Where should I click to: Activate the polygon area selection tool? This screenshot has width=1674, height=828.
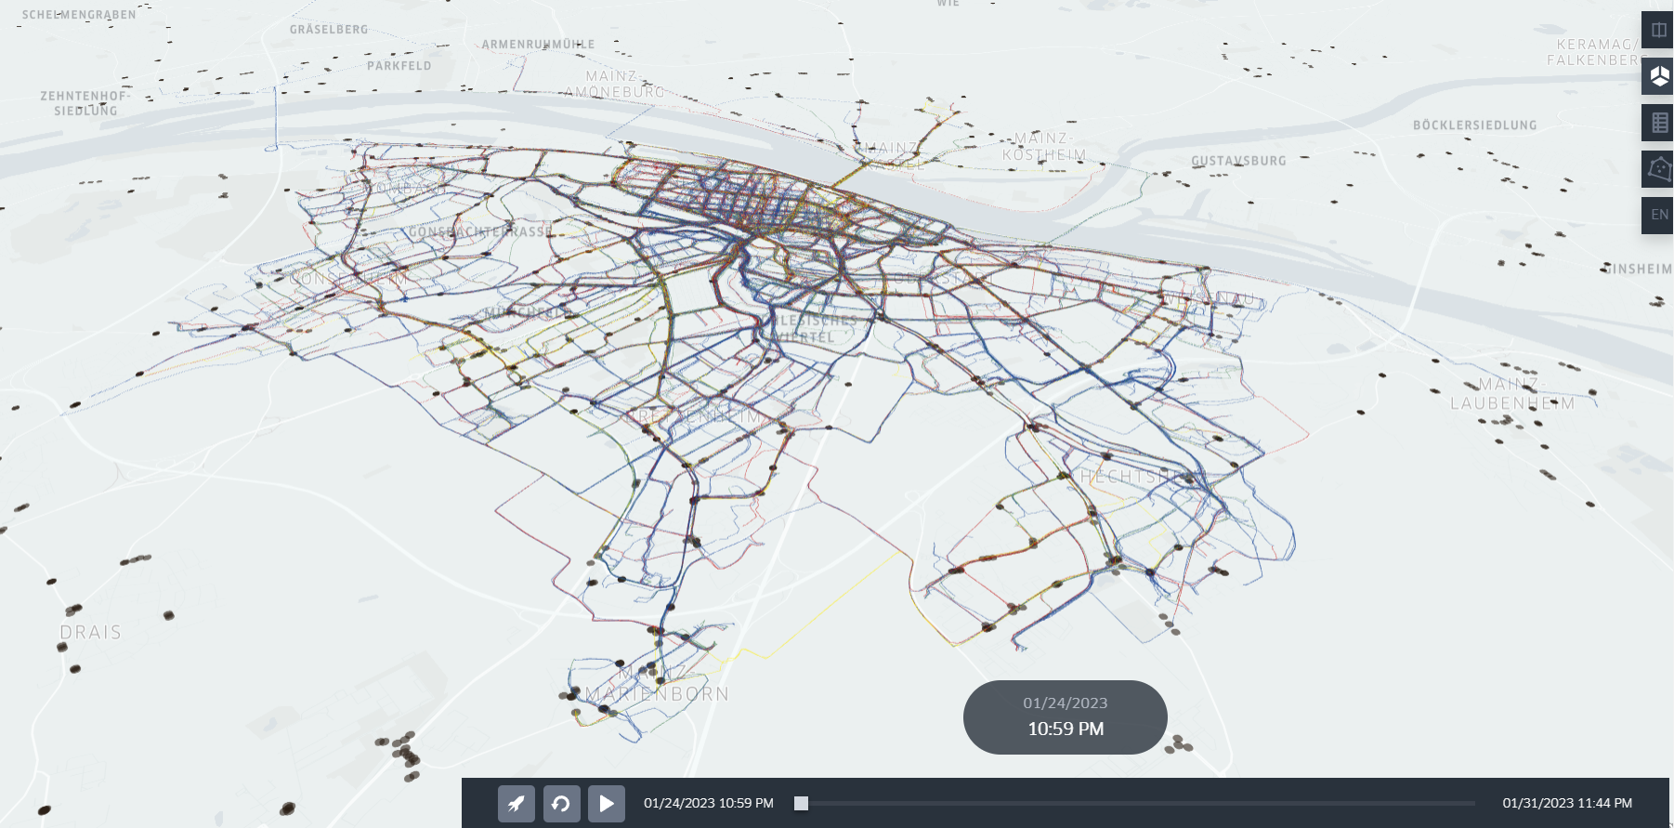click(1658, 169)
